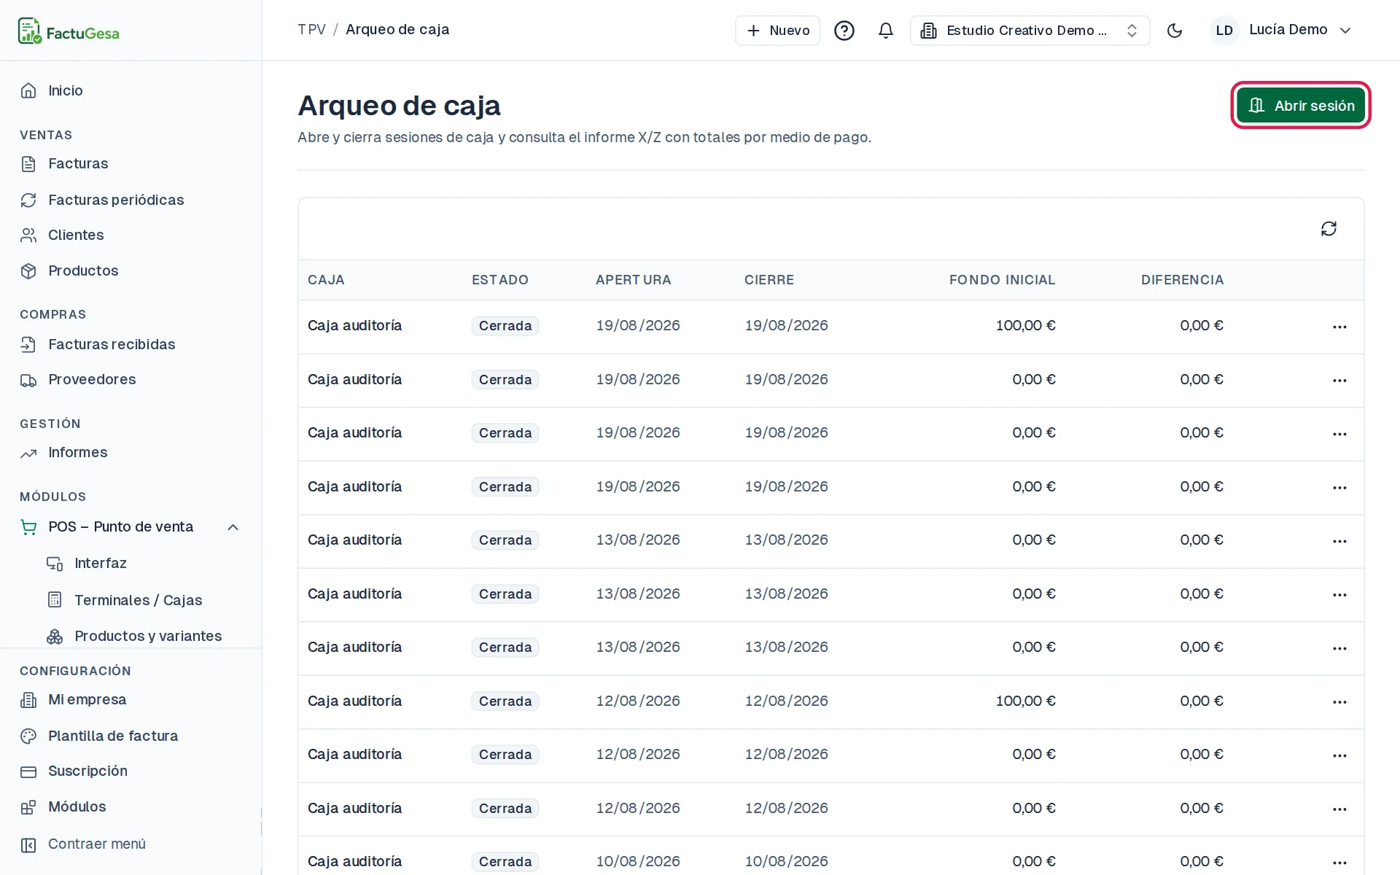Viewport: 1400px width, 875px height.
Task: Click the FactuGesa logo
Action: [x=69, y=31]
